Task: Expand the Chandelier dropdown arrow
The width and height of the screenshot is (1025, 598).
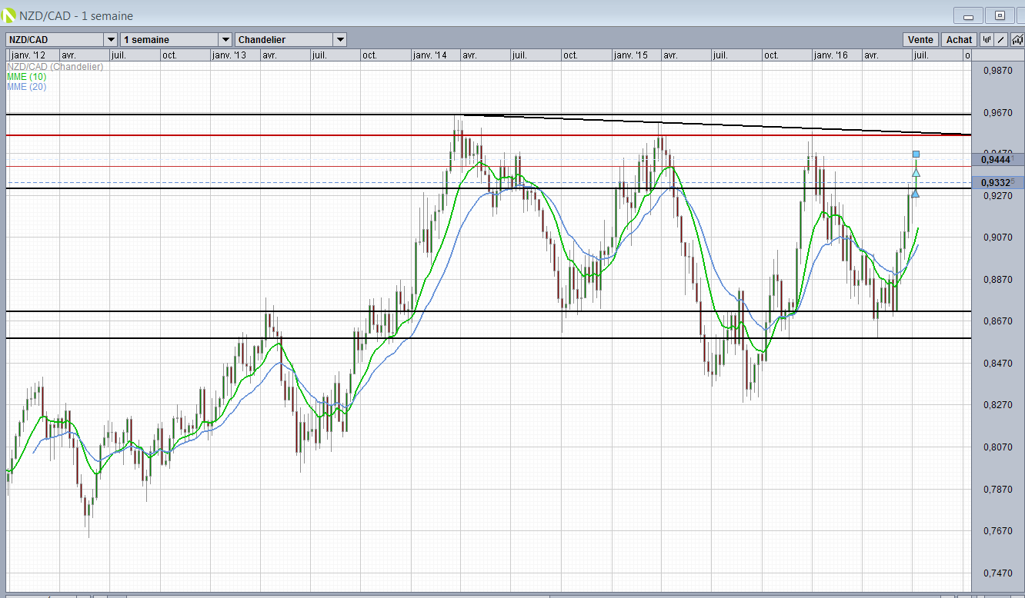Action: click(340, 40)
